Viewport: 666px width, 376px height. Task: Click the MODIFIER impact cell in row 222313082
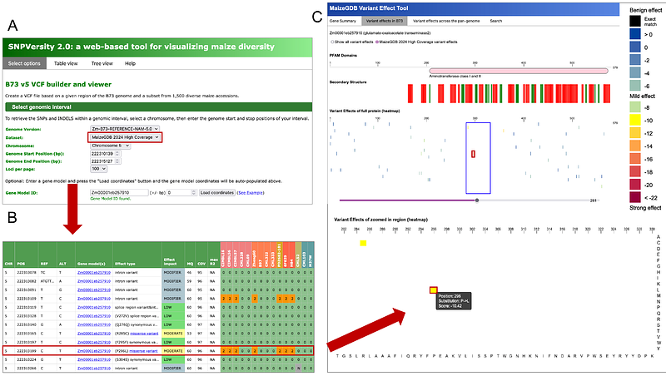[x=173, y=281]
